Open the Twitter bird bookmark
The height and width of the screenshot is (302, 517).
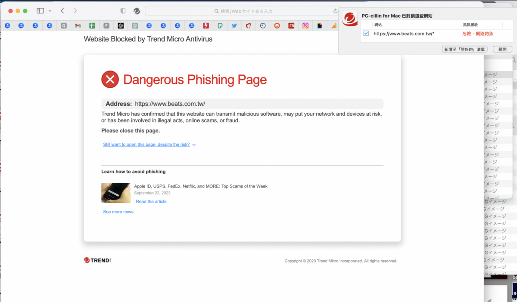pos(234,26)
